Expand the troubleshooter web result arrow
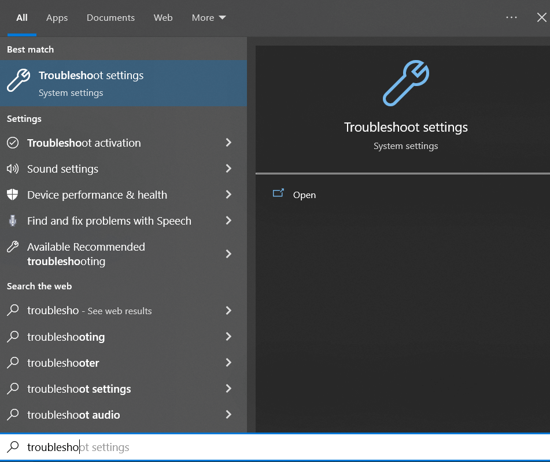Screen dimensions: 550x462 [228, 363]
